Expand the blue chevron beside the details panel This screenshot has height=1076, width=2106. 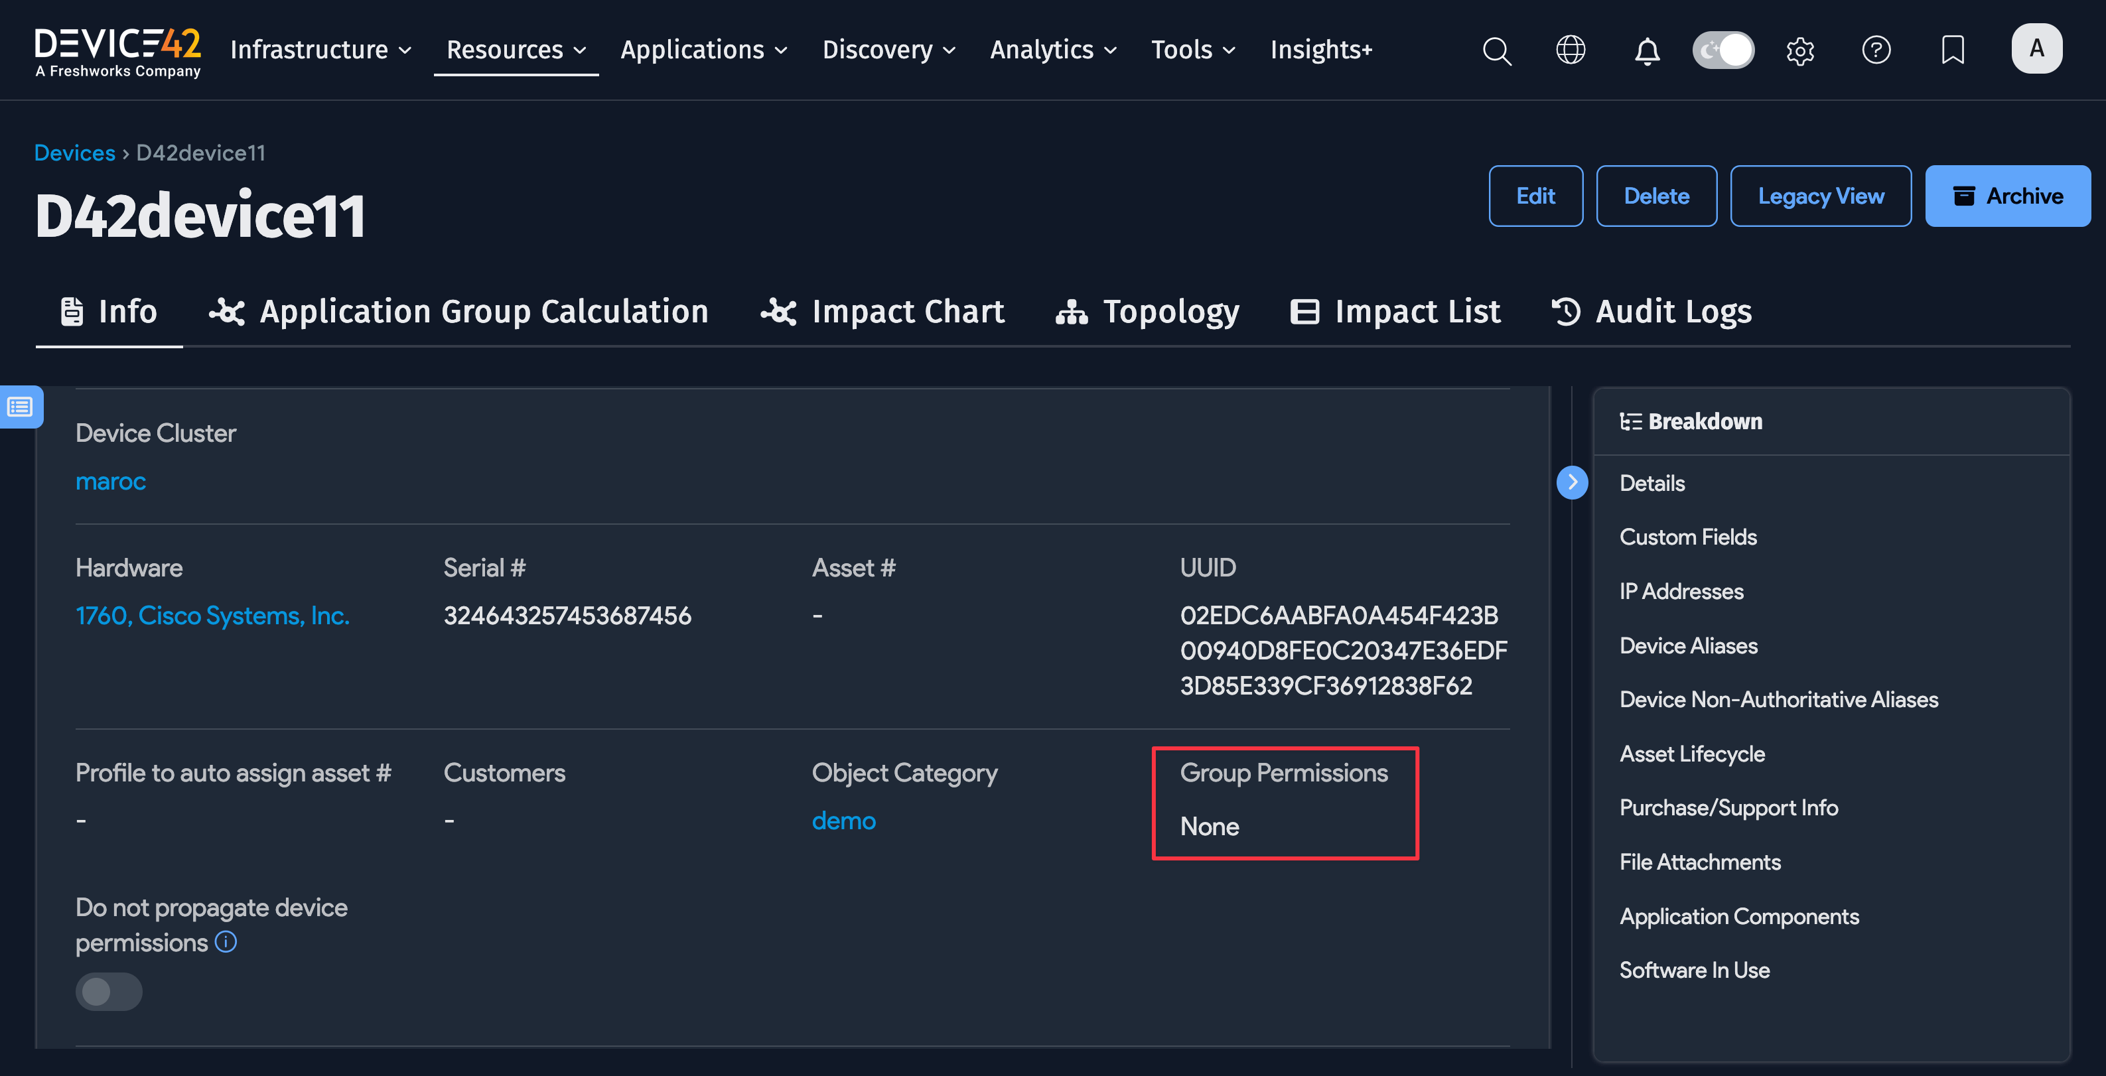coord(1572,482)
